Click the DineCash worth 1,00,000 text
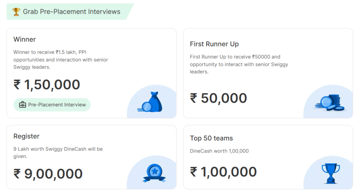This screenshot has width=358, height=194. 219,151
